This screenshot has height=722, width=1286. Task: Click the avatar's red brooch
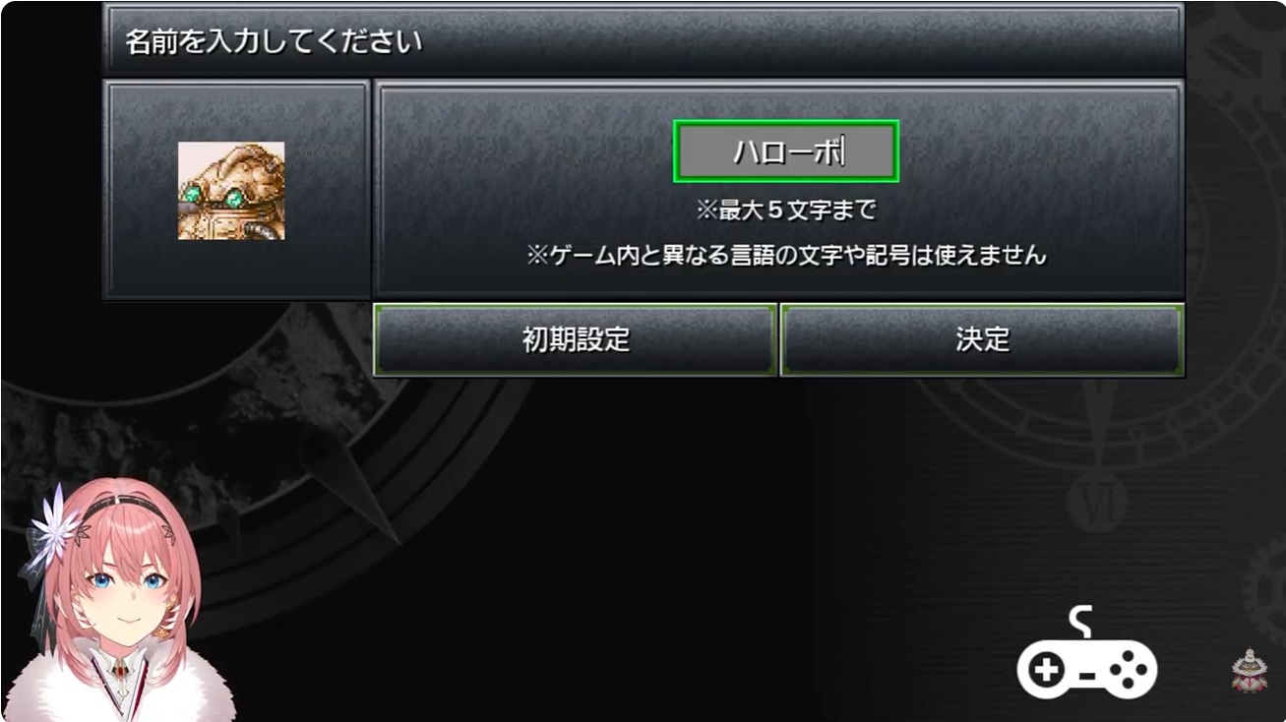pos(121,671)
